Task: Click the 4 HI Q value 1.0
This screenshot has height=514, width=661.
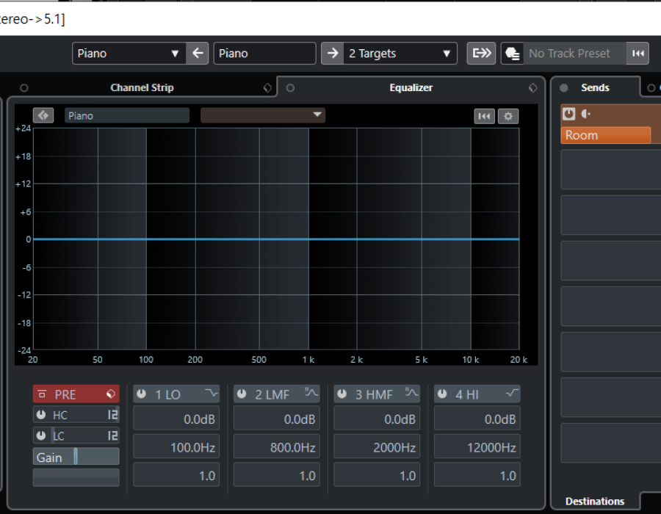Action: [x=477, y=475]
